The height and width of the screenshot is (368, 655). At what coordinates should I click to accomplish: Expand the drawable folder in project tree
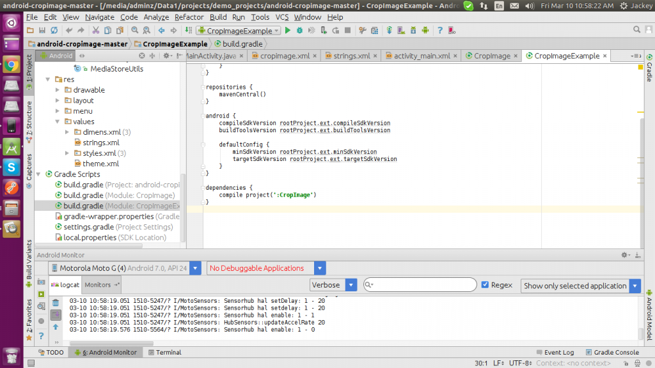58,90
